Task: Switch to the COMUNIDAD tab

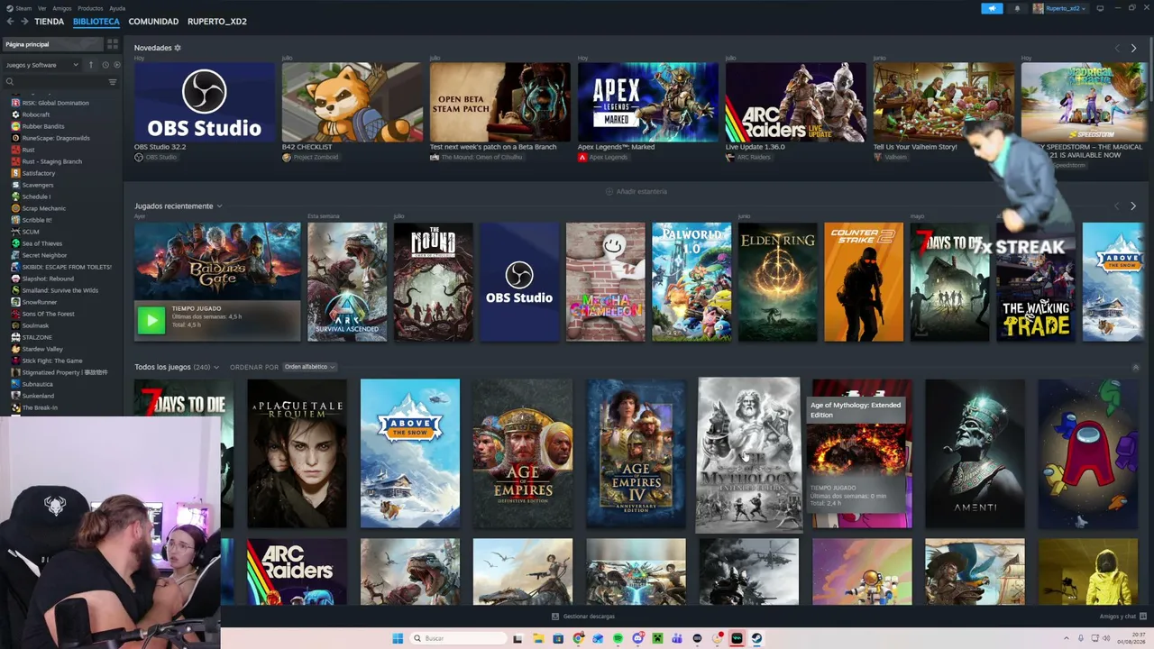Action: 153,22
